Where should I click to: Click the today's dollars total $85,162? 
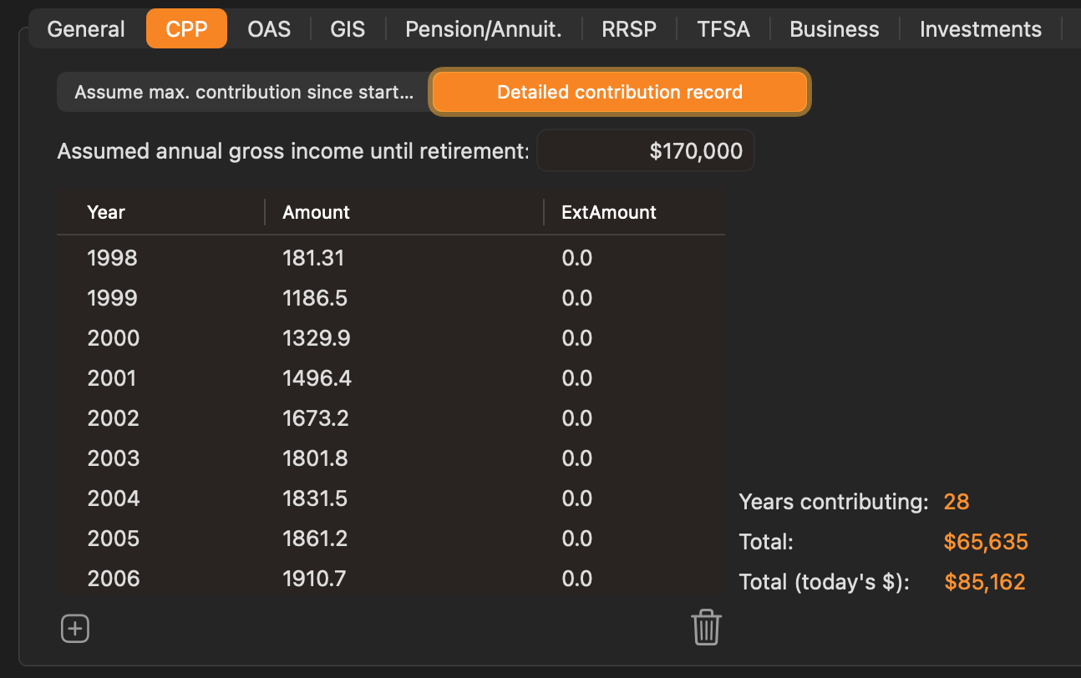[985, 582]
